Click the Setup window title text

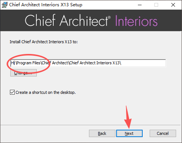46,5
